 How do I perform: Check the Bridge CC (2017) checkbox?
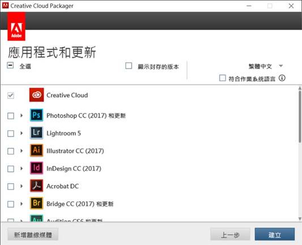click(x=11, y=204)
